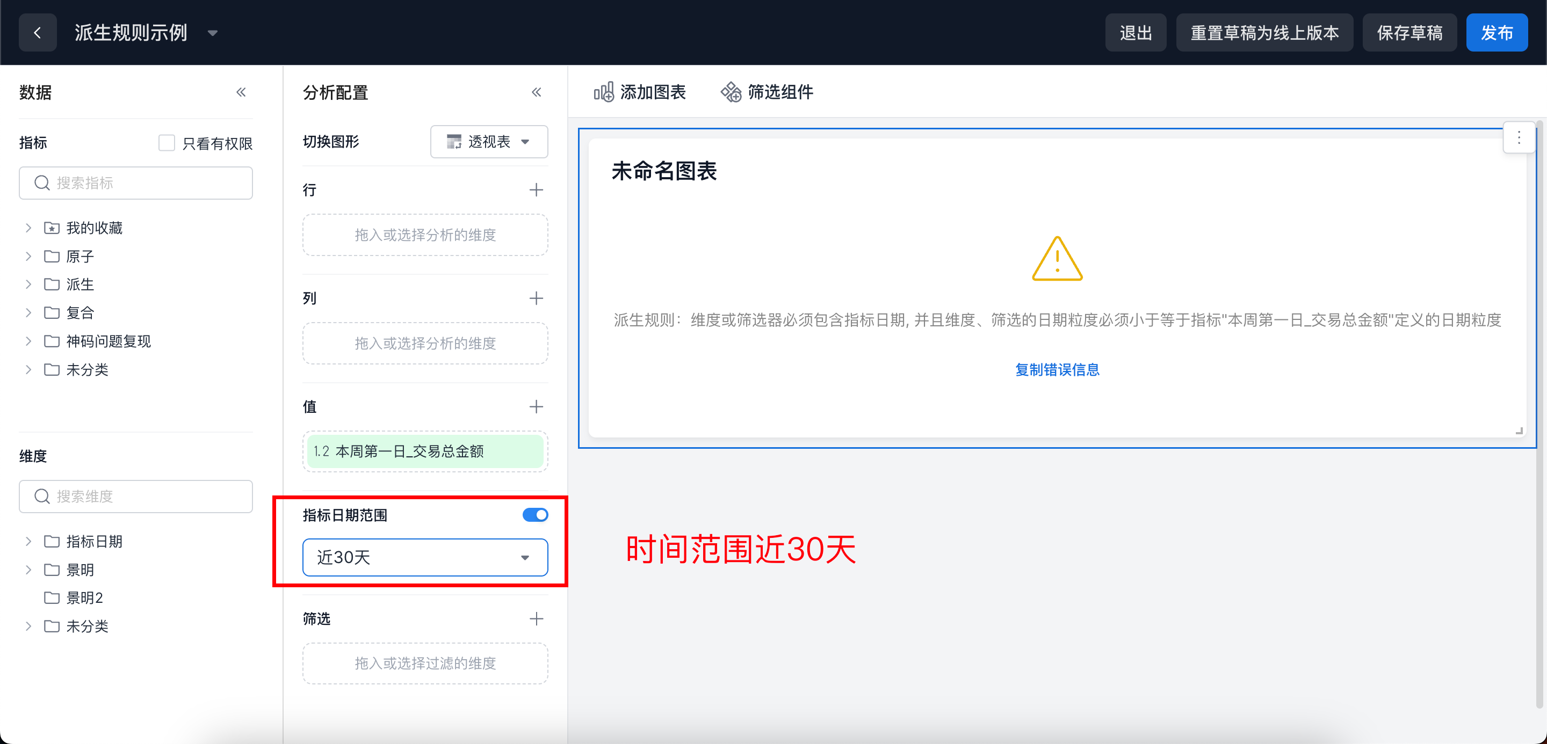Click the magnifier icon in 搜索指标
The width and height of the screenshot is (1547, 744).
tap(41, 183)
